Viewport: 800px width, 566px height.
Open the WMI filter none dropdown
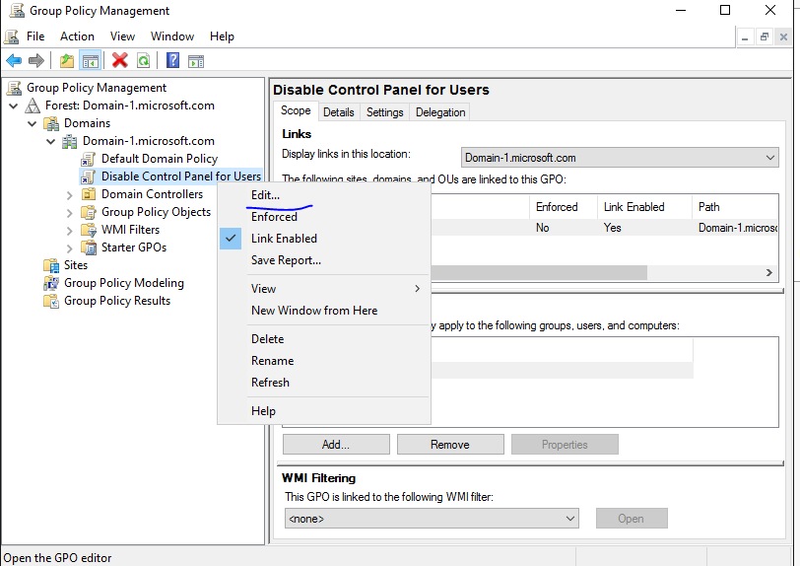(x=432, y=518)
